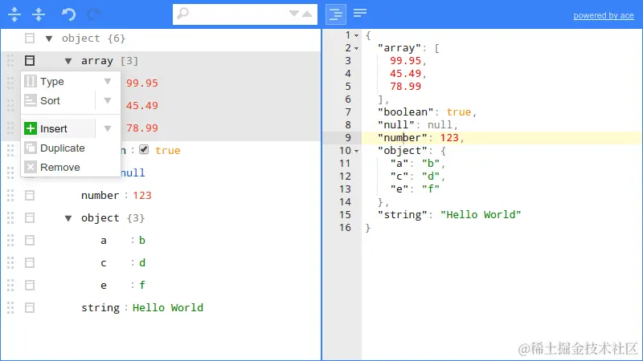Viewport: 643px width, 361px height.
Task: Fold the object block at line 10
Action: point(356,151)
